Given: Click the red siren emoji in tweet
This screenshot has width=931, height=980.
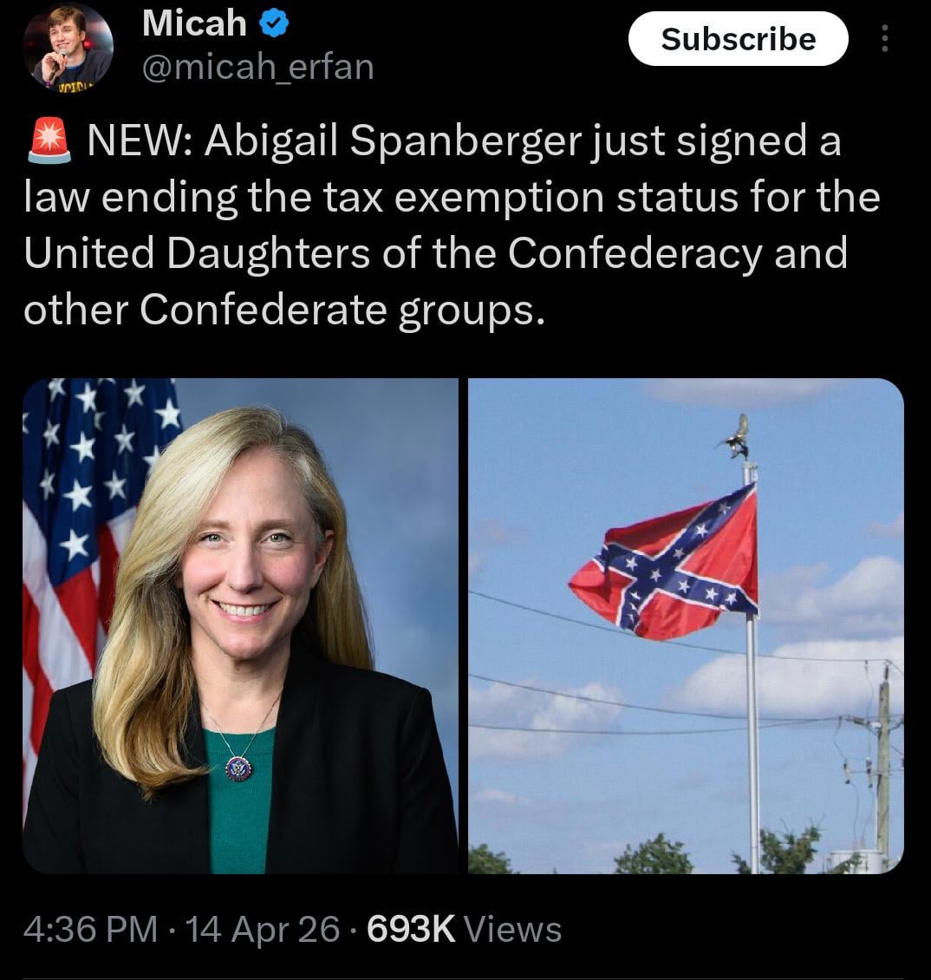Looking at the screenshot, I should click(49, 140).
